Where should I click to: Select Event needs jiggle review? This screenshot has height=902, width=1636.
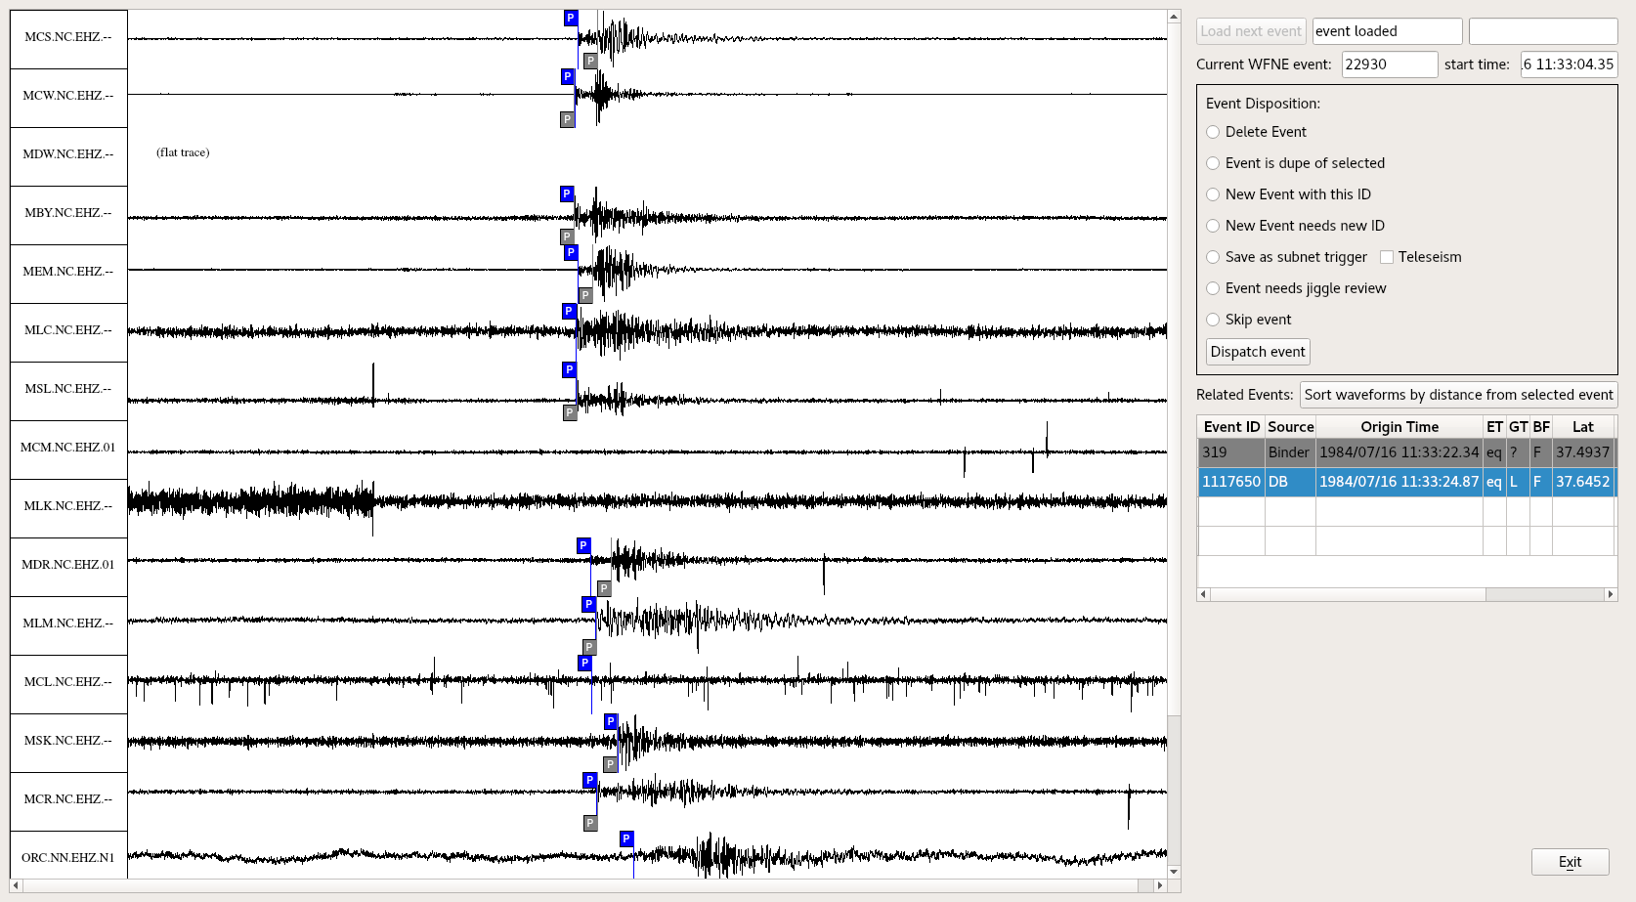(1213, 288)
